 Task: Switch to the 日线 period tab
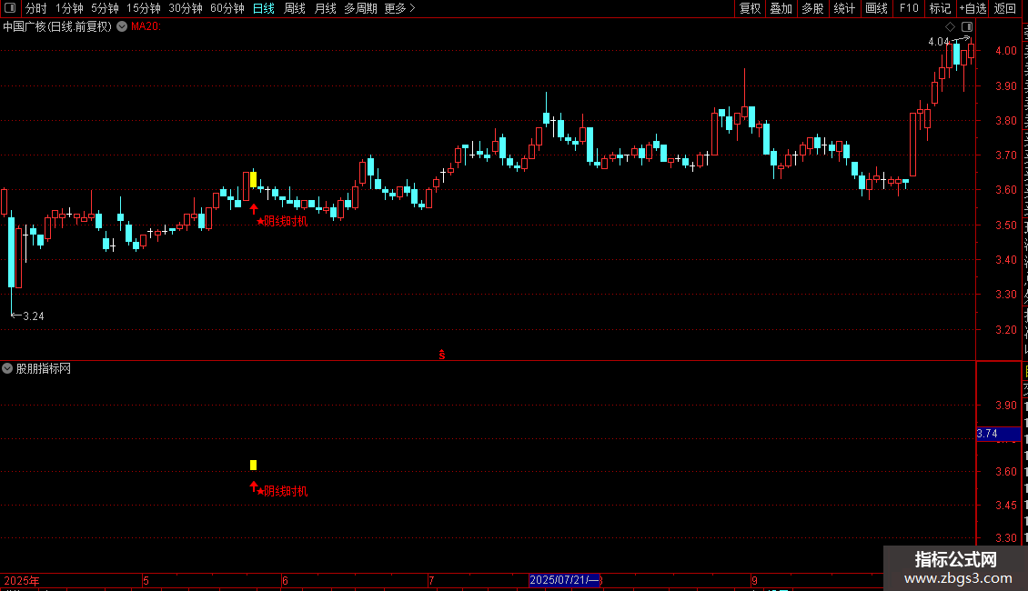[x=264, y=8]
